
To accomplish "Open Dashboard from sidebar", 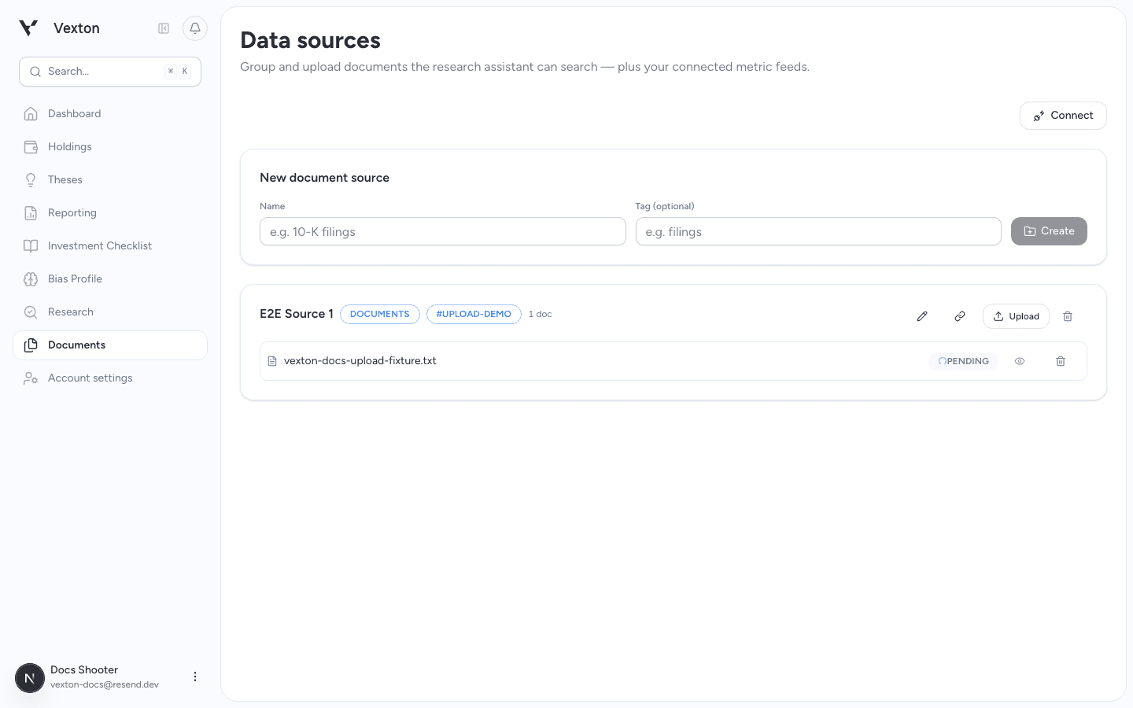I will click(x=110, y=114).
